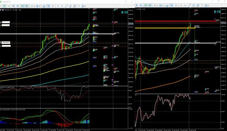Expand indicators dropdown arrow in right toolbar
227x131 pixels.
click(x=157, y=6)
